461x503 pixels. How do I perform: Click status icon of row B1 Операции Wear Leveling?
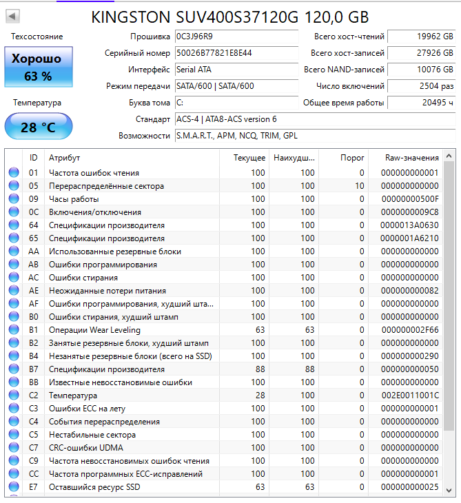[14, 330]
